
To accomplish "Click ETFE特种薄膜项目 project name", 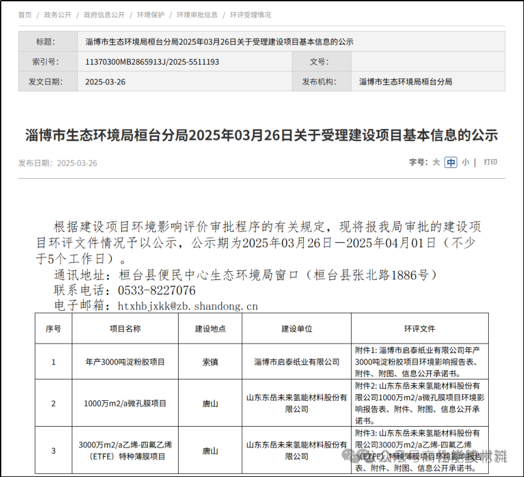I will pos(125,451).
